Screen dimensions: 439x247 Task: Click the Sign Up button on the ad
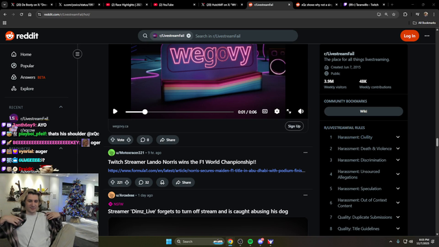click(294, 126)
